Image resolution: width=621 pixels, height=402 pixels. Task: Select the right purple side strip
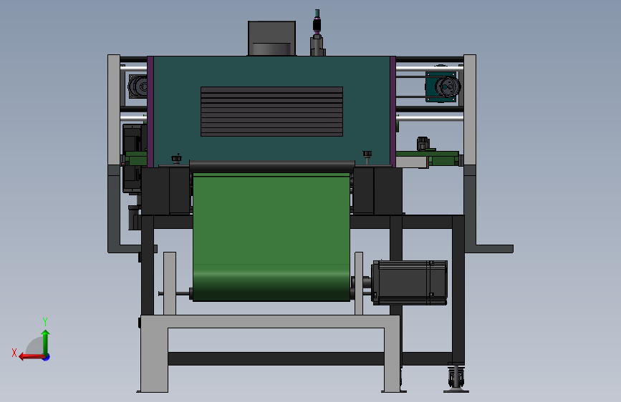coord(393,112)
